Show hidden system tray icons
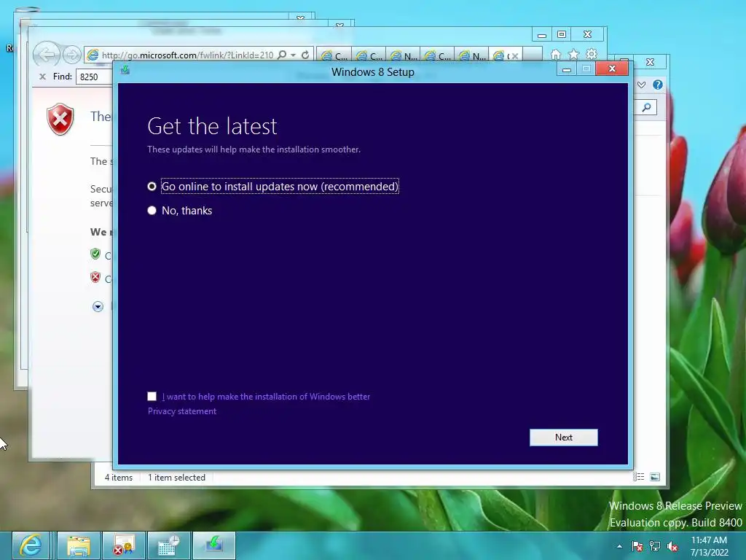Image resolution: width=746 pixels, height=560 pixels. click(x=619, y=546)
